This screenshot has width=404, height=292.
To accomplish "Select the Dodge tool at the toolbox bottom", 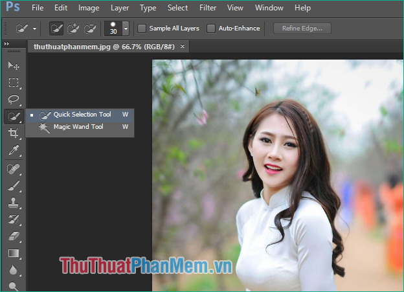I will pos(14,286).
